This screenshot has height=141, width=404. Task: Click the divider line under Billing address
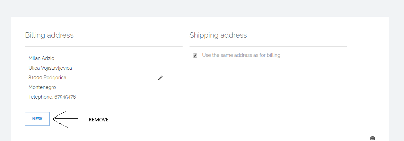click(104, 46)
